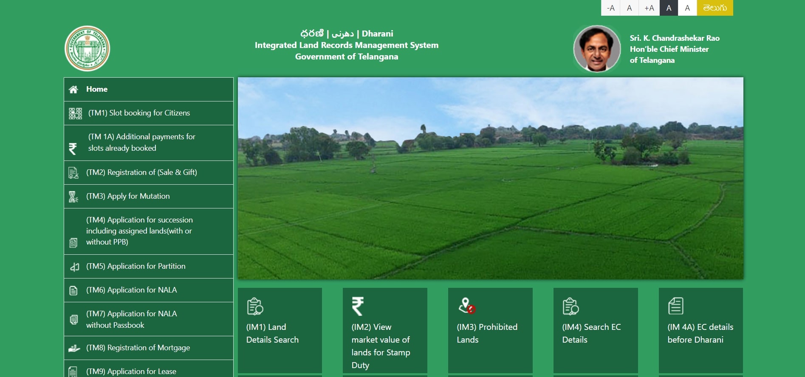
Task: Click the (TM6) Application for NALA icon
Action: point(73,291)
